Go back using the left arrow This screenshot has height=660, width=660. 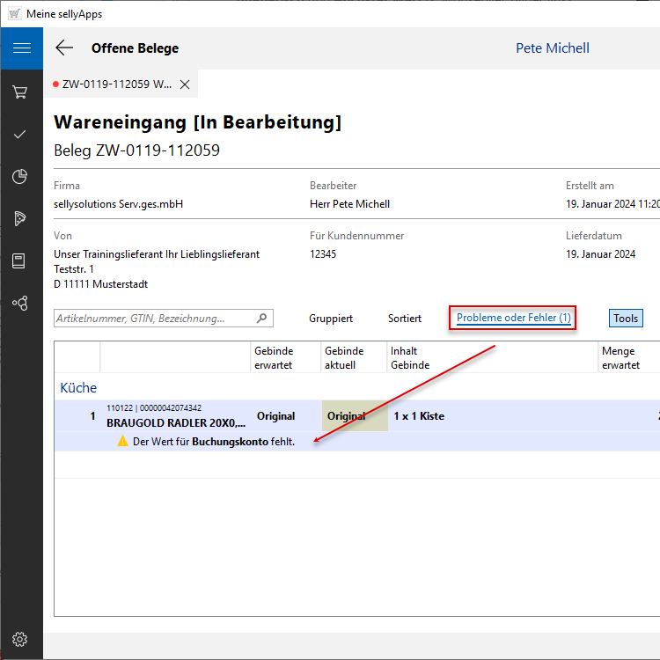pos(64,48)
